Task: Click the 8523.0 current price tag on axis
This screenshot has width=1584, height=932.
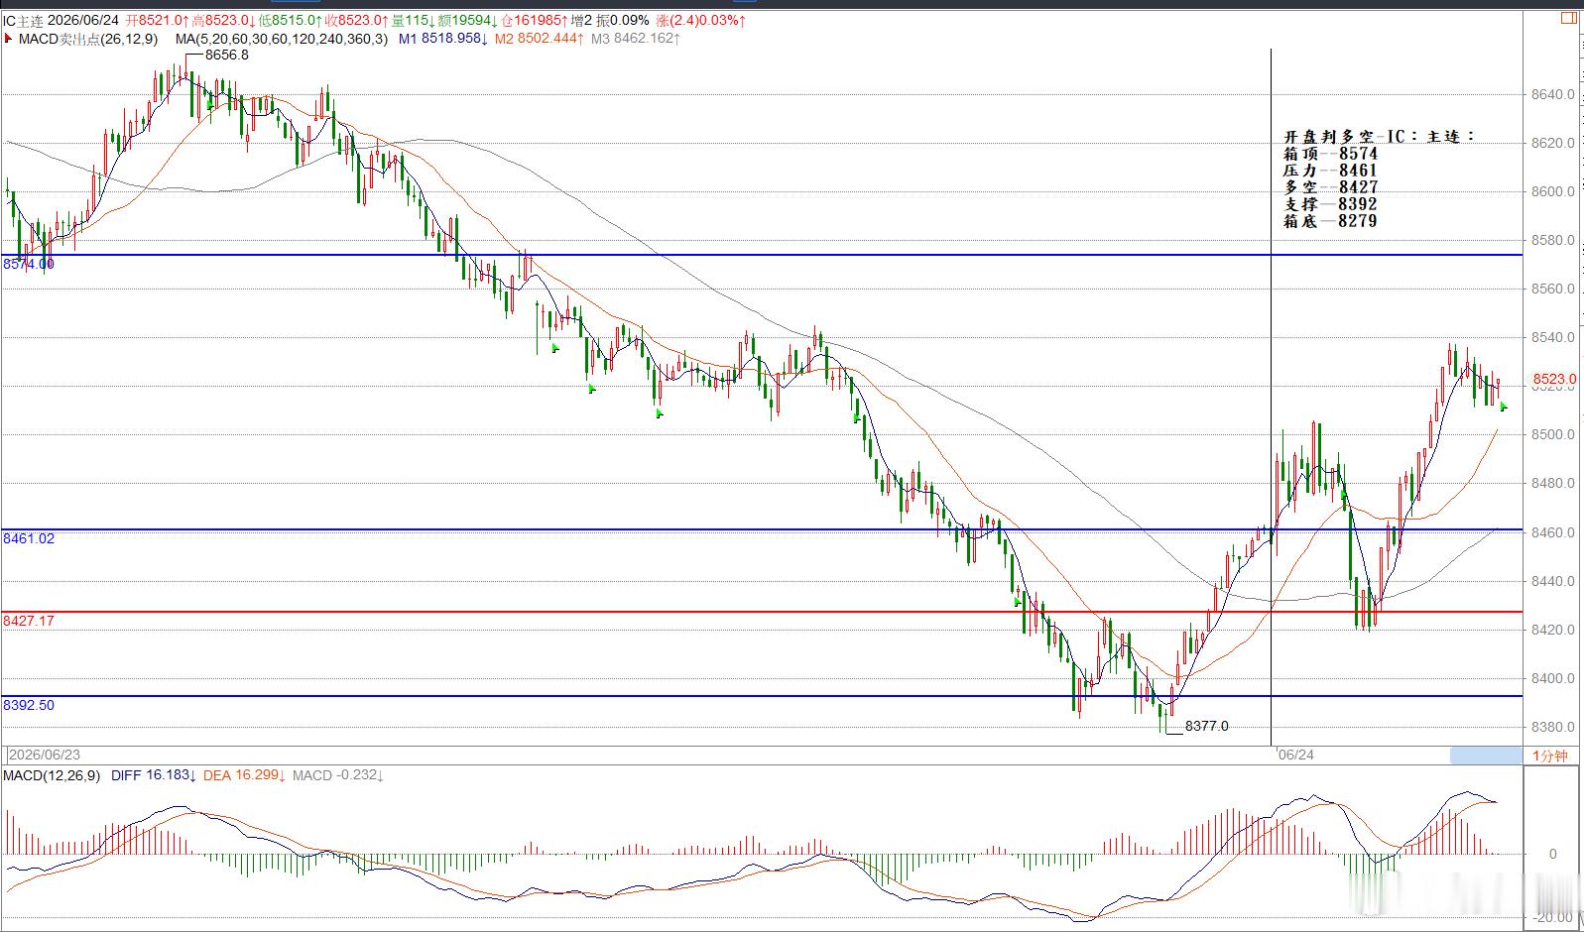Action: coord(1554,380)
